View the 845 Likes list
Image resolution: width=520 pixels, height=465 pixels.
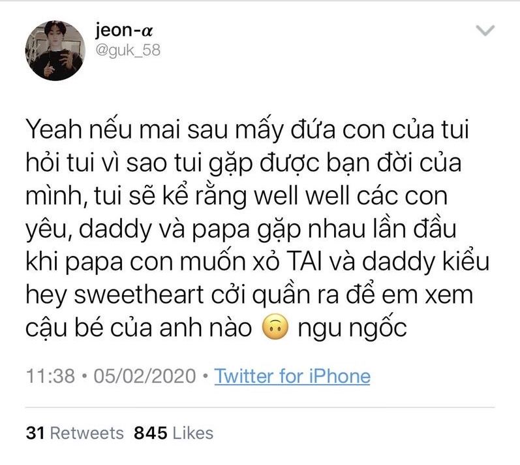click(174, 433)
